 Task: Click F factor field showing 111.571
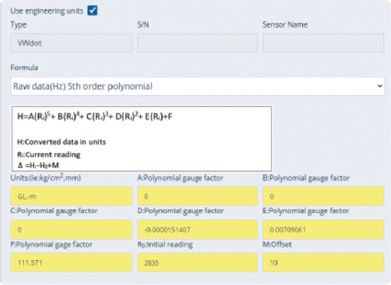[72, 263]
